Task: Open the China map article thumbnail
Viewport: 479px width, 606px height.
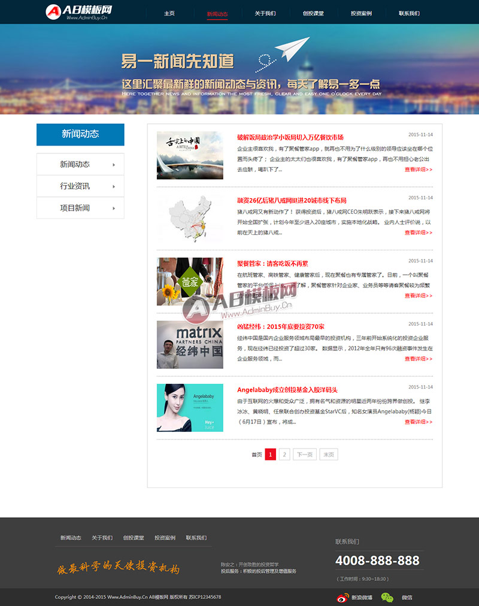Action: 190,219
